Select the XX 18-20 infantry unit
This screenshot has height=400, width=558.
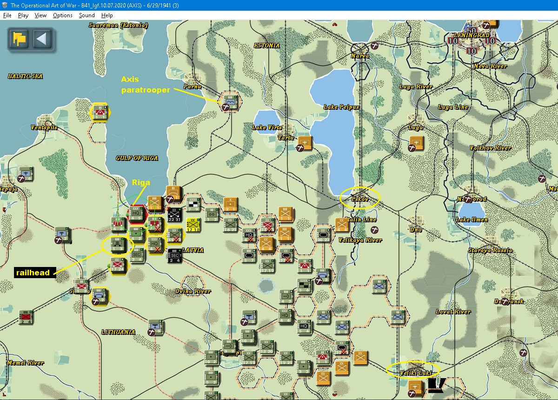tap(267, 347)
